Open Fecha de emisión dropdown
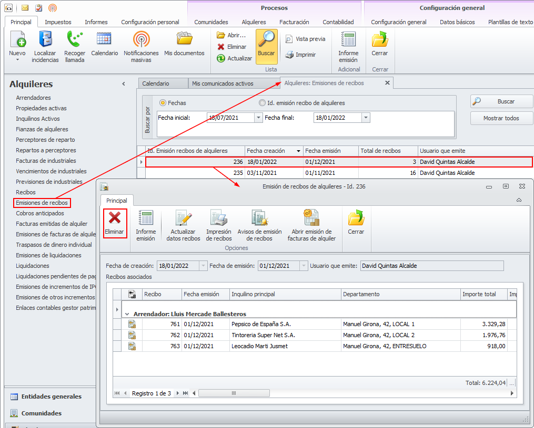This screenshot has width=534, height=428. pos(304,266)
